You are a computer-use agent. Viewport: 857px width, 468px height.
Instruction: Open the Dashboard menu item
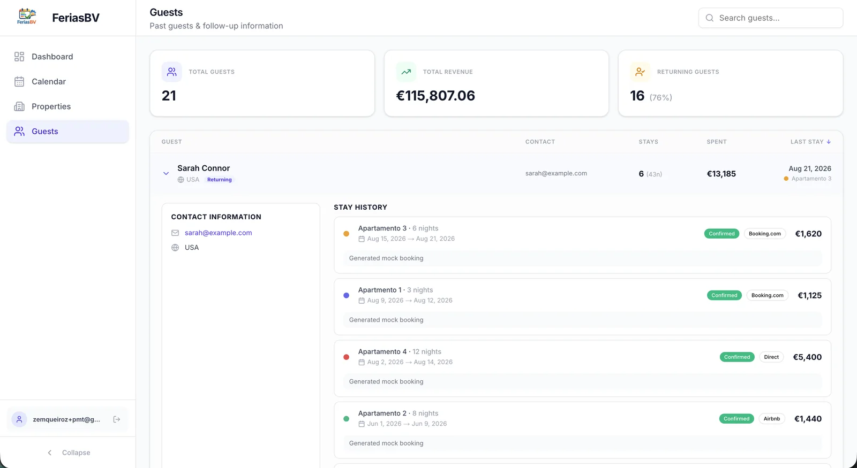pyautogui.click(x=68, y=57)
